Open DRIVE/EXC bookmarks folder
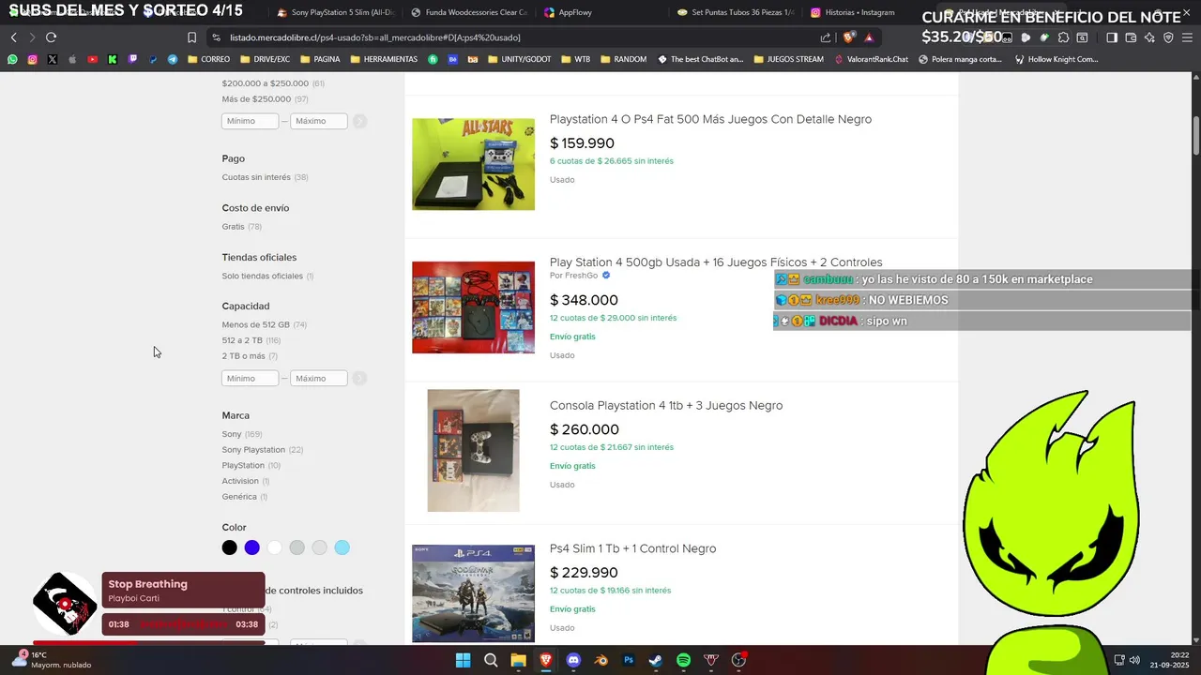 tap(266, 59)
